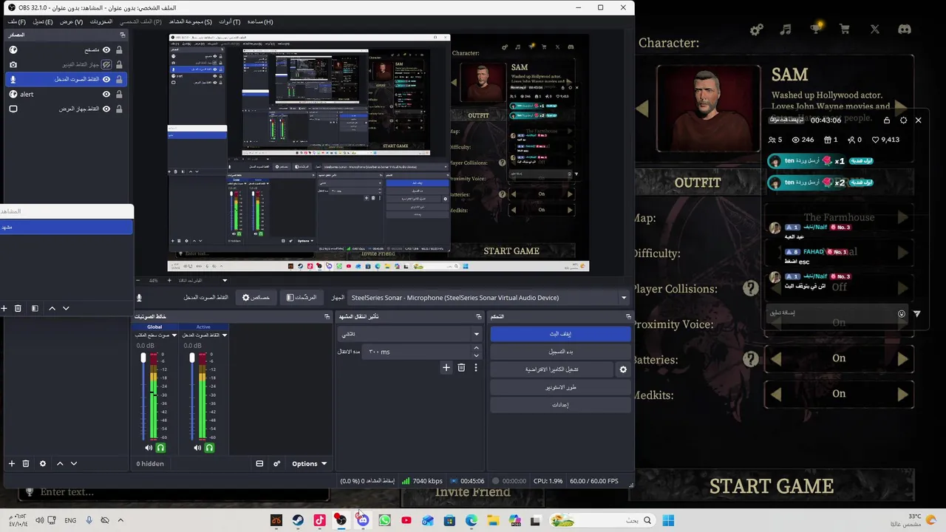
Task: Hide the display capture source التقاط جهاز العرض
Action: (x=106, y=109)
